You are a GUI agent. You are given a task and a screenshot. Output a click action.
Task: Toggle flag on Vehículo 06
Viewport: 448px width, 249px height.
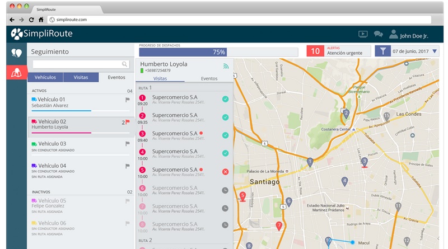click(128, 223)
